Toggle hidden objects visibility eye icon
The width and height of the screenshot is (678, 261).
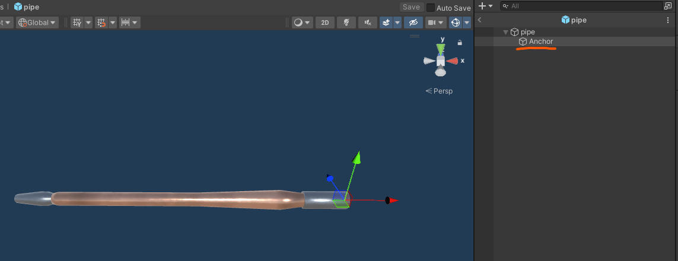(x=413, y=22)
